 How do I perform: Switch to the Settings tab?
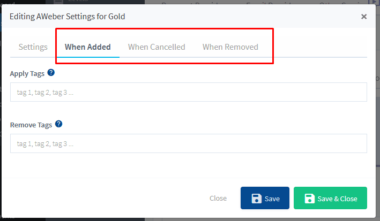(x=33, y=47)
